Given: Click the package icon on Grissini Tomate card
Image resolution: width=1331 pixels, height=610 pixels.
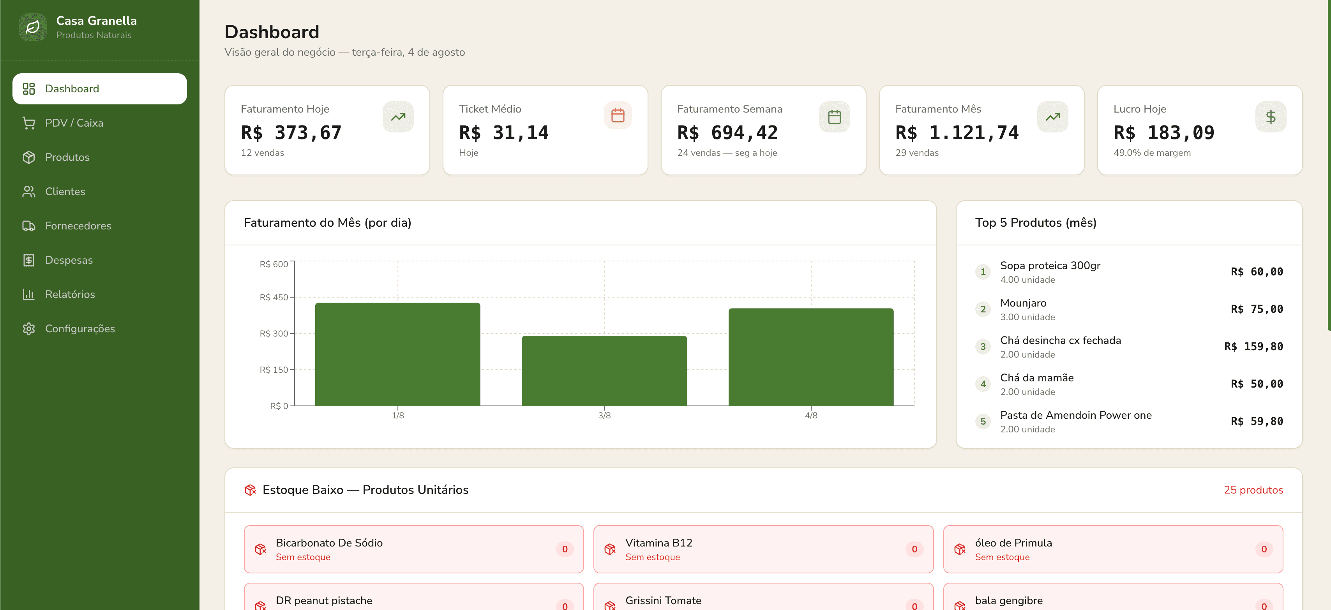Looking at the screenshot, I should (610, 606).
